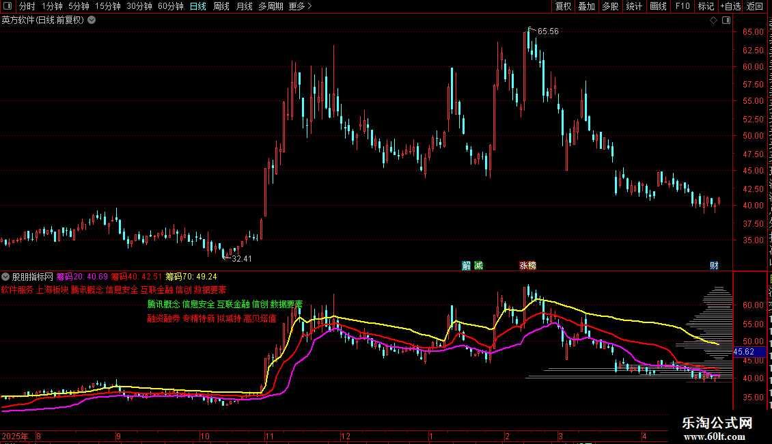772x444 pixels.
Task: Open F10 company info
Action: point(683,6)
